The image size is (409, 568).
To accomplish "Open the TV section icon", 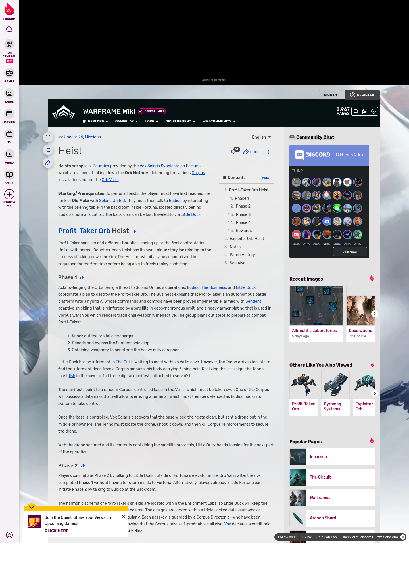I will tap(9, 134).
